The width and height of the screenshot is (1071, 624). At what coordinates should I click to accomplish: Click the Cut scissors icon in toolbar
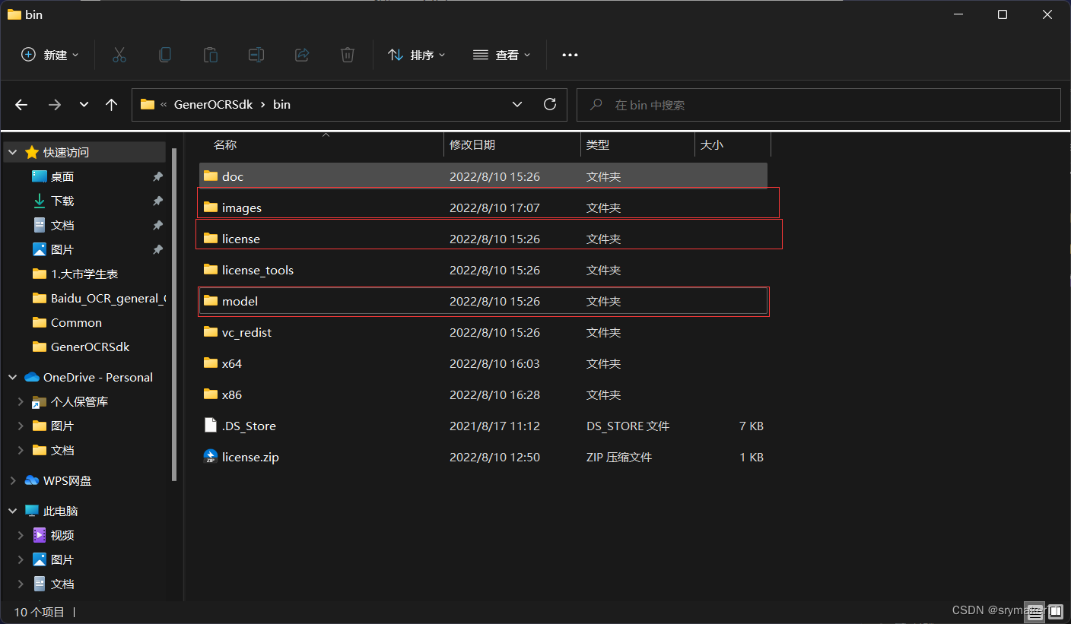click(119, 55)
